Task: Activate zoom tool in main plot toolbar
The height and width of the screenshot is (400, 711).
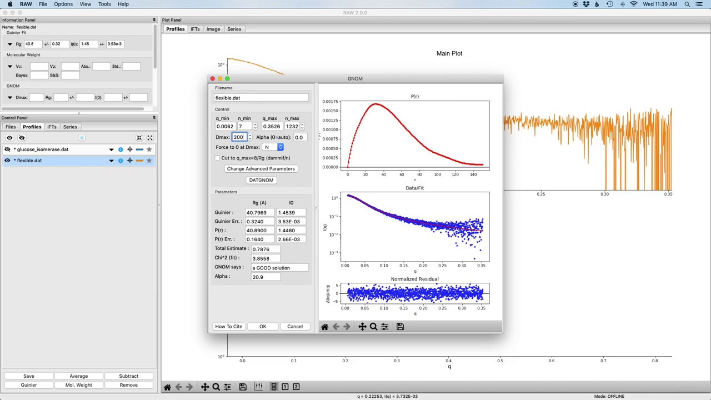Action: pos(216,387)
